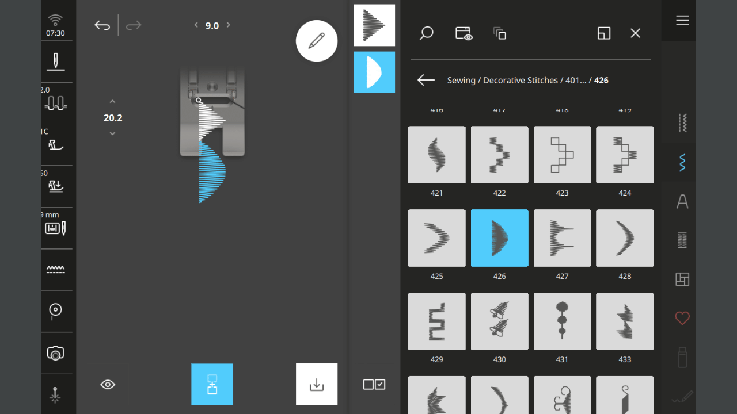Decrease stitch width from 9.0
Image resolution: width=737 pixels, height=414 pixels.
(x=196, y=25)
